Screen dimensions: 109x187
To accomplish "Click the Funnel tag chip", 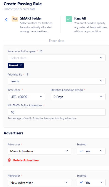I will coord(13,66).
